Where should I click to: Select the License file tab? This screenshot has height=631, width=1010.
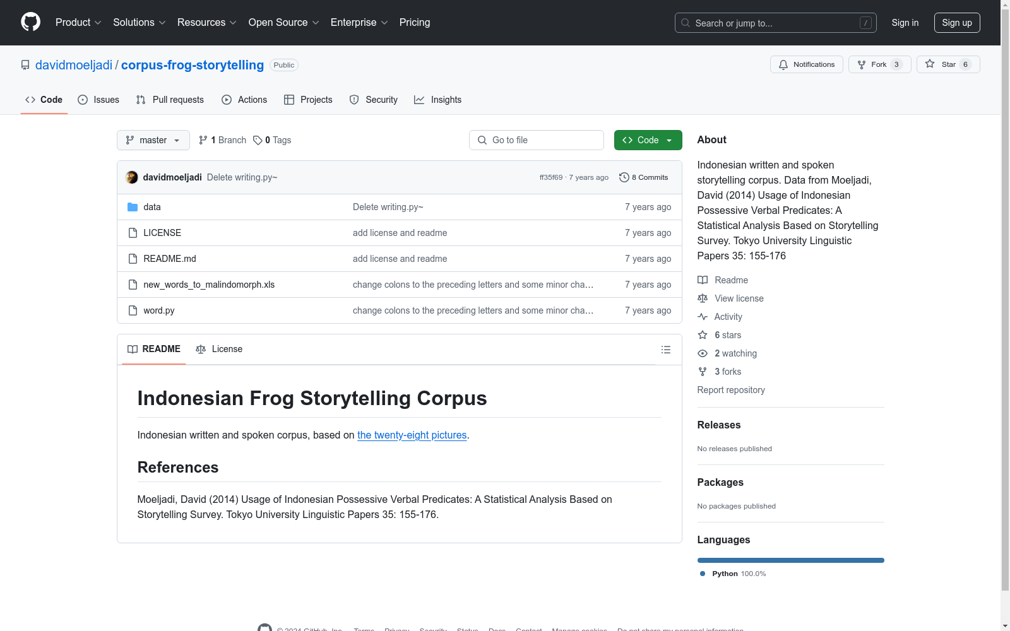tap(219, 349)
